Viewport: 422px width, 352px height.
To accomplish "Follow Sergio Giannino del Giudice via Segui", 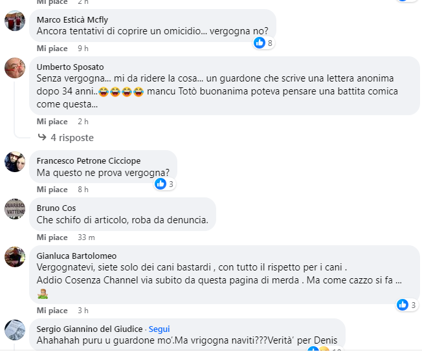I will pyautogui.click(x=159, y=329).
